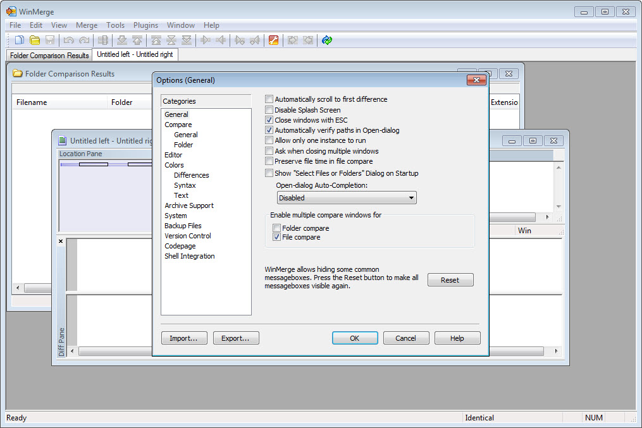
Task: Click the New document toolbar icon
Action: pyautogui.click(x=19, y=40)
